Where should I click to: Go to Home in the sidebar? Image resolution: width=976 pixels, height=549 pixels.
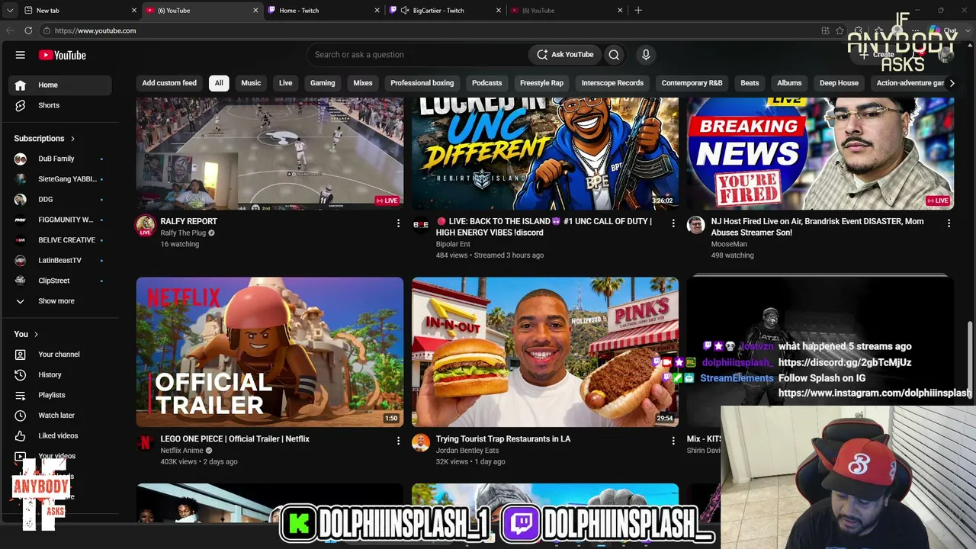tap(59, 85)
